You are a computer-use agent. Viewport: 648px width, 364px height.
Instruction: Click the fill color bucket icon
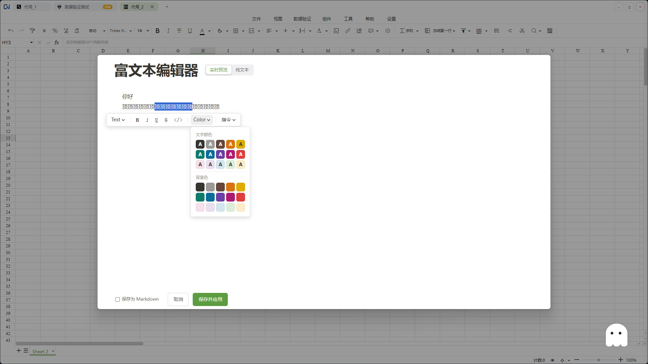[x=220, y=31]
